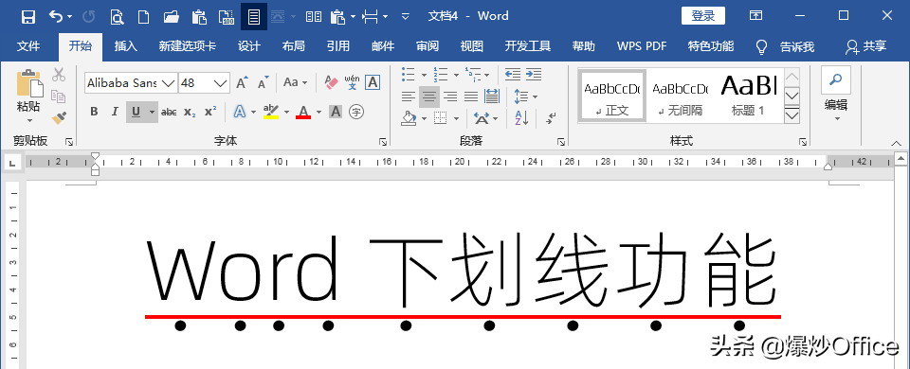Increase font size with grow font
This screenshot has height=369, width=910.
point(242,83)
